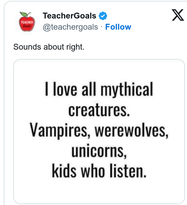Click the word 'creatures.' in the image
This screenshot has width=187, height=205.
point(99,110)
